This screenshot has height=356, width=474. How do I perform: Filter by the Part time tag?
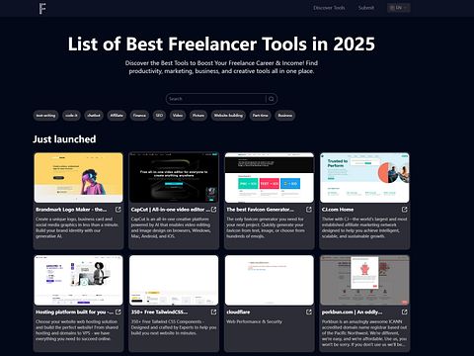tap(260, 116)
